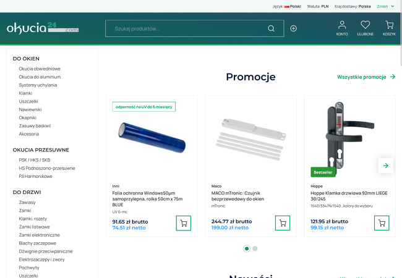Viewport: 402px width, 278px height.
Task: Open Folia ochronna Windows50µm product title
Action: click(147, 199)
